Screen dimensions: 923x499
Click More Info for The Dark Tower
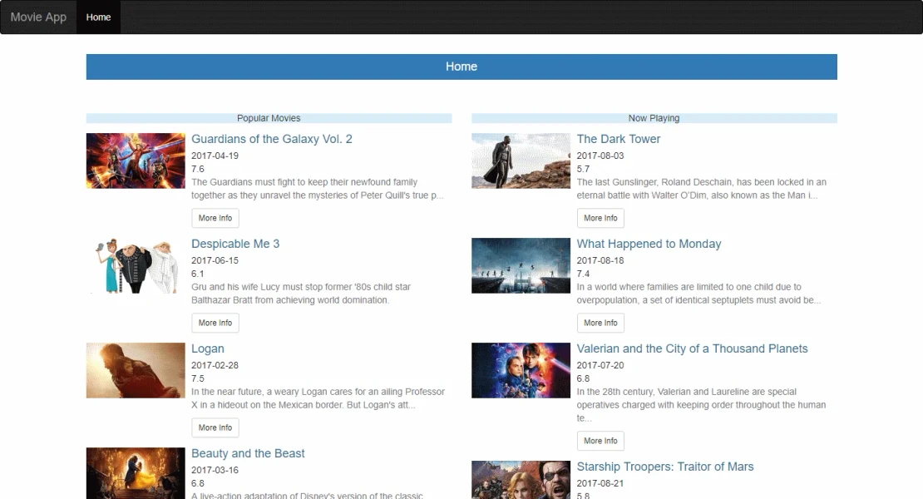600,218
